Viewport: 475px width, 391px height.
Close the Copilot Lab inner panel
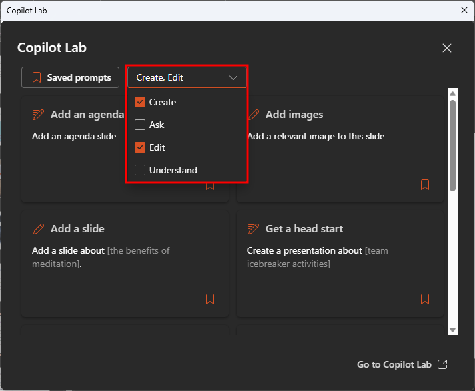447,48
